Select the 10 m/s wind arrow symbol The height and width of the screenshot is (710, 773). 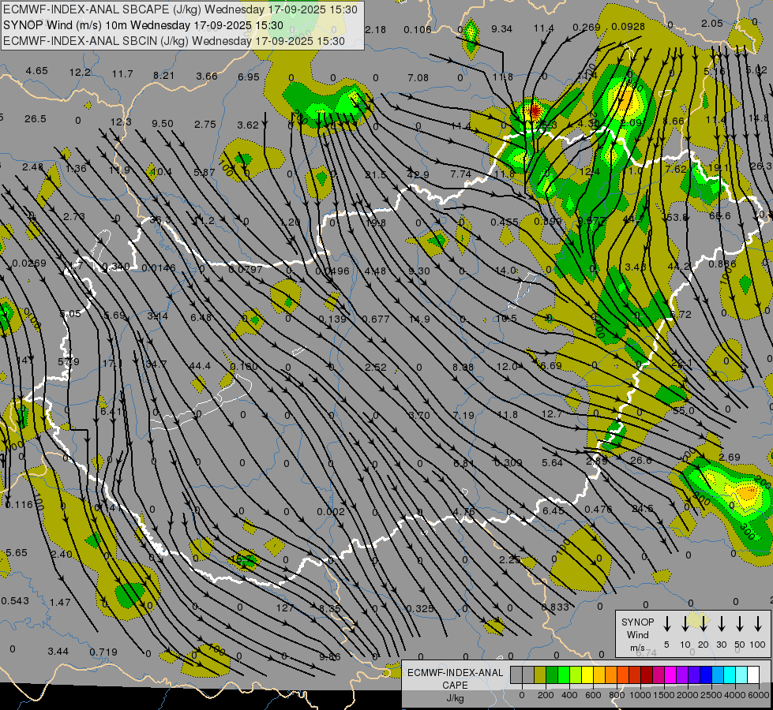click(685, 624)
